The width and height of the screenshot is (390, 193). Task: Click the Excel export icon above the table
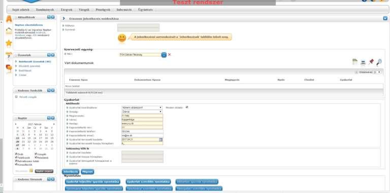click(x=355, y=62)
